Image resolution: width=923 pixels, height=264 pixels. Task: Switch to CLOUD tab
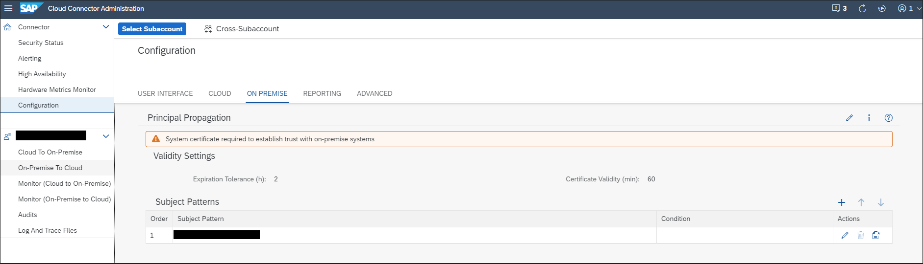tap(220, 93)
